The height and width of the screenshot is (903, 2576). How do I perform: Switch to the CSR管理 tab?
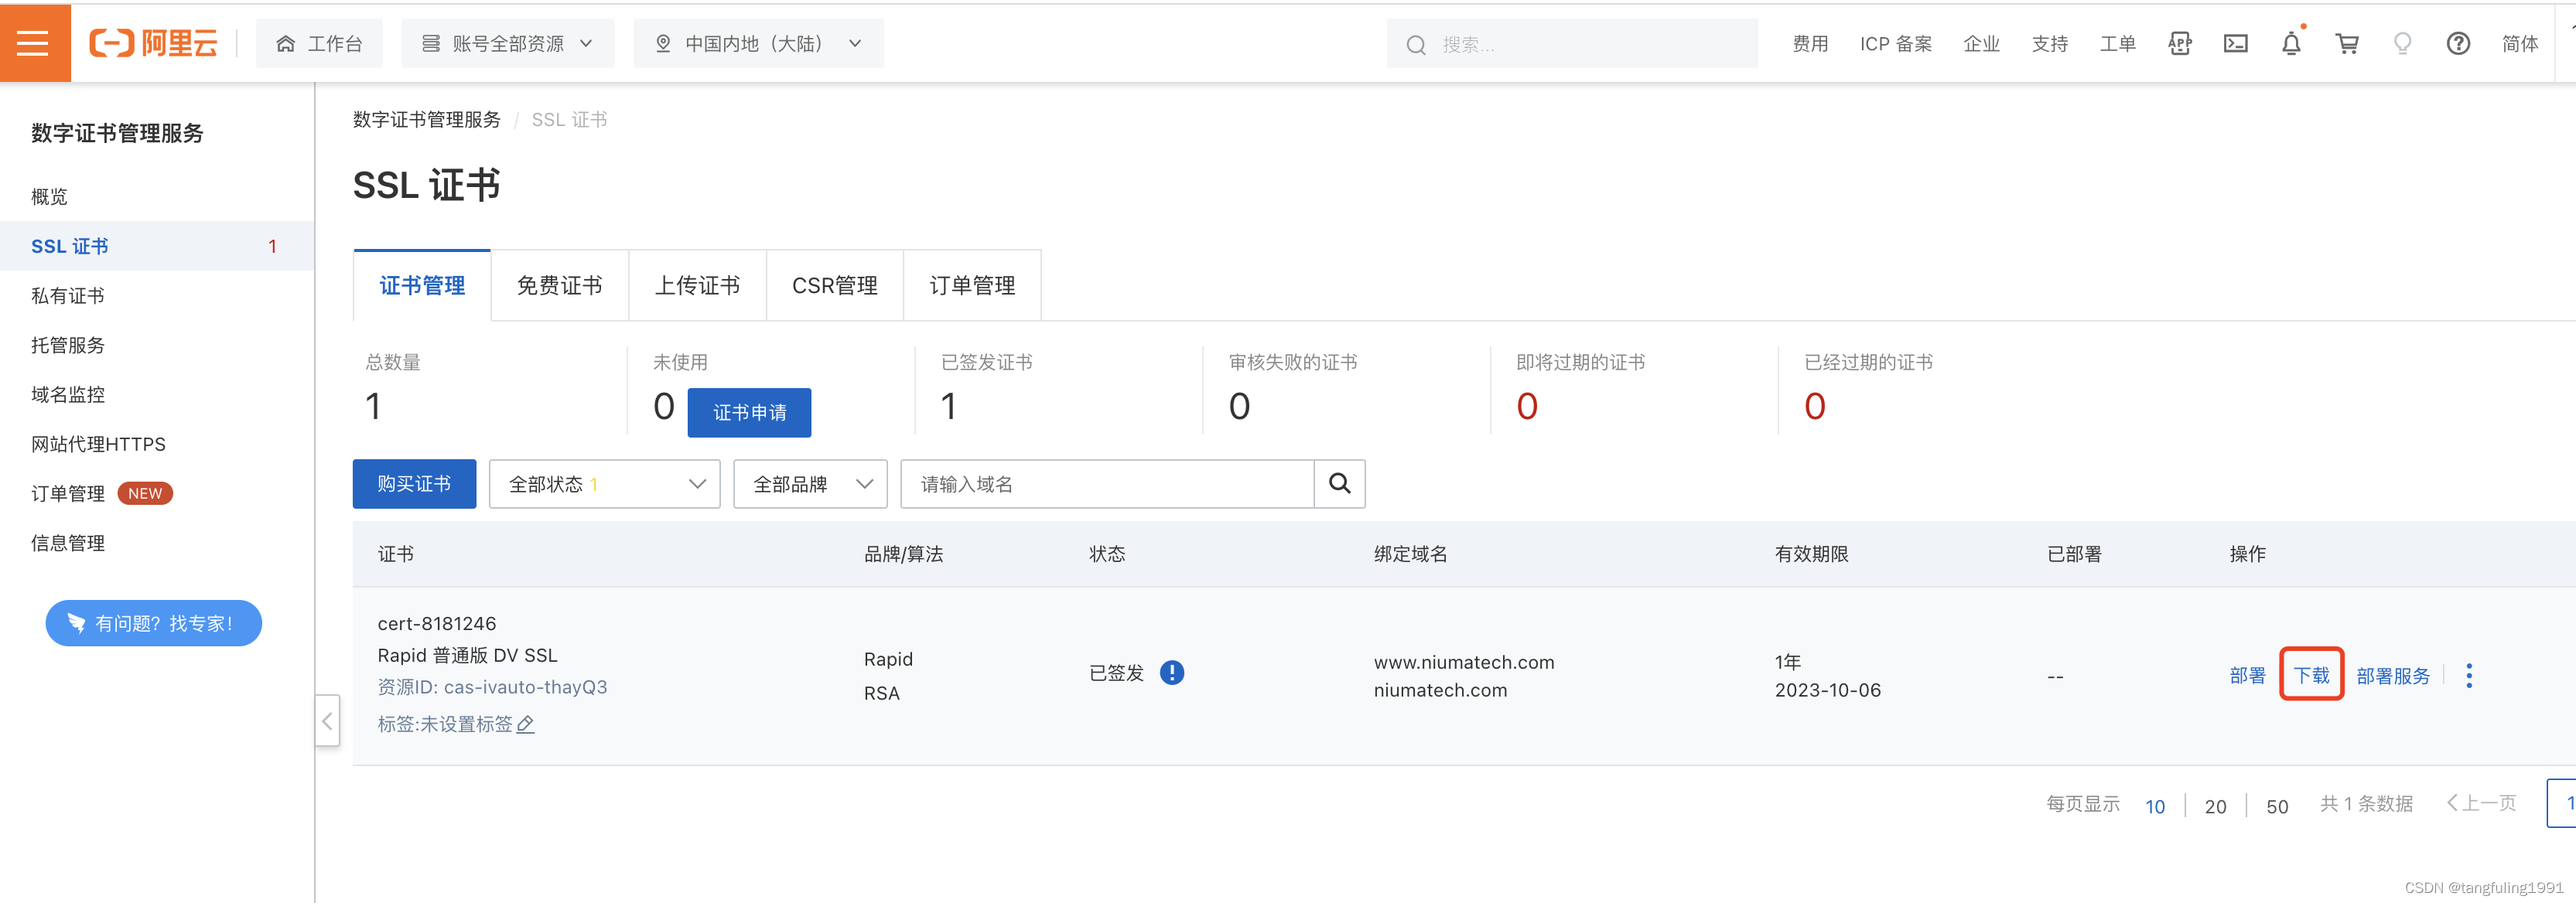point(835,286)
